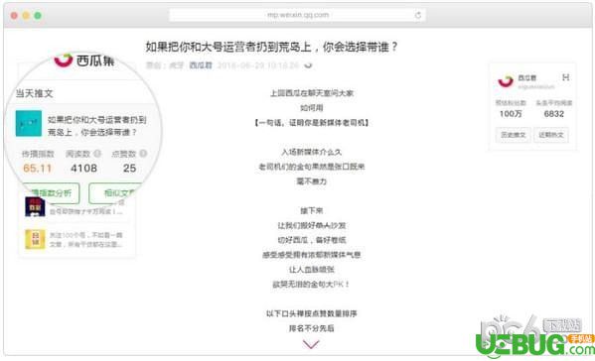Open the 相似文章 green button
The height and width of the screenshot is (361, 595).
tap(116, 193)
